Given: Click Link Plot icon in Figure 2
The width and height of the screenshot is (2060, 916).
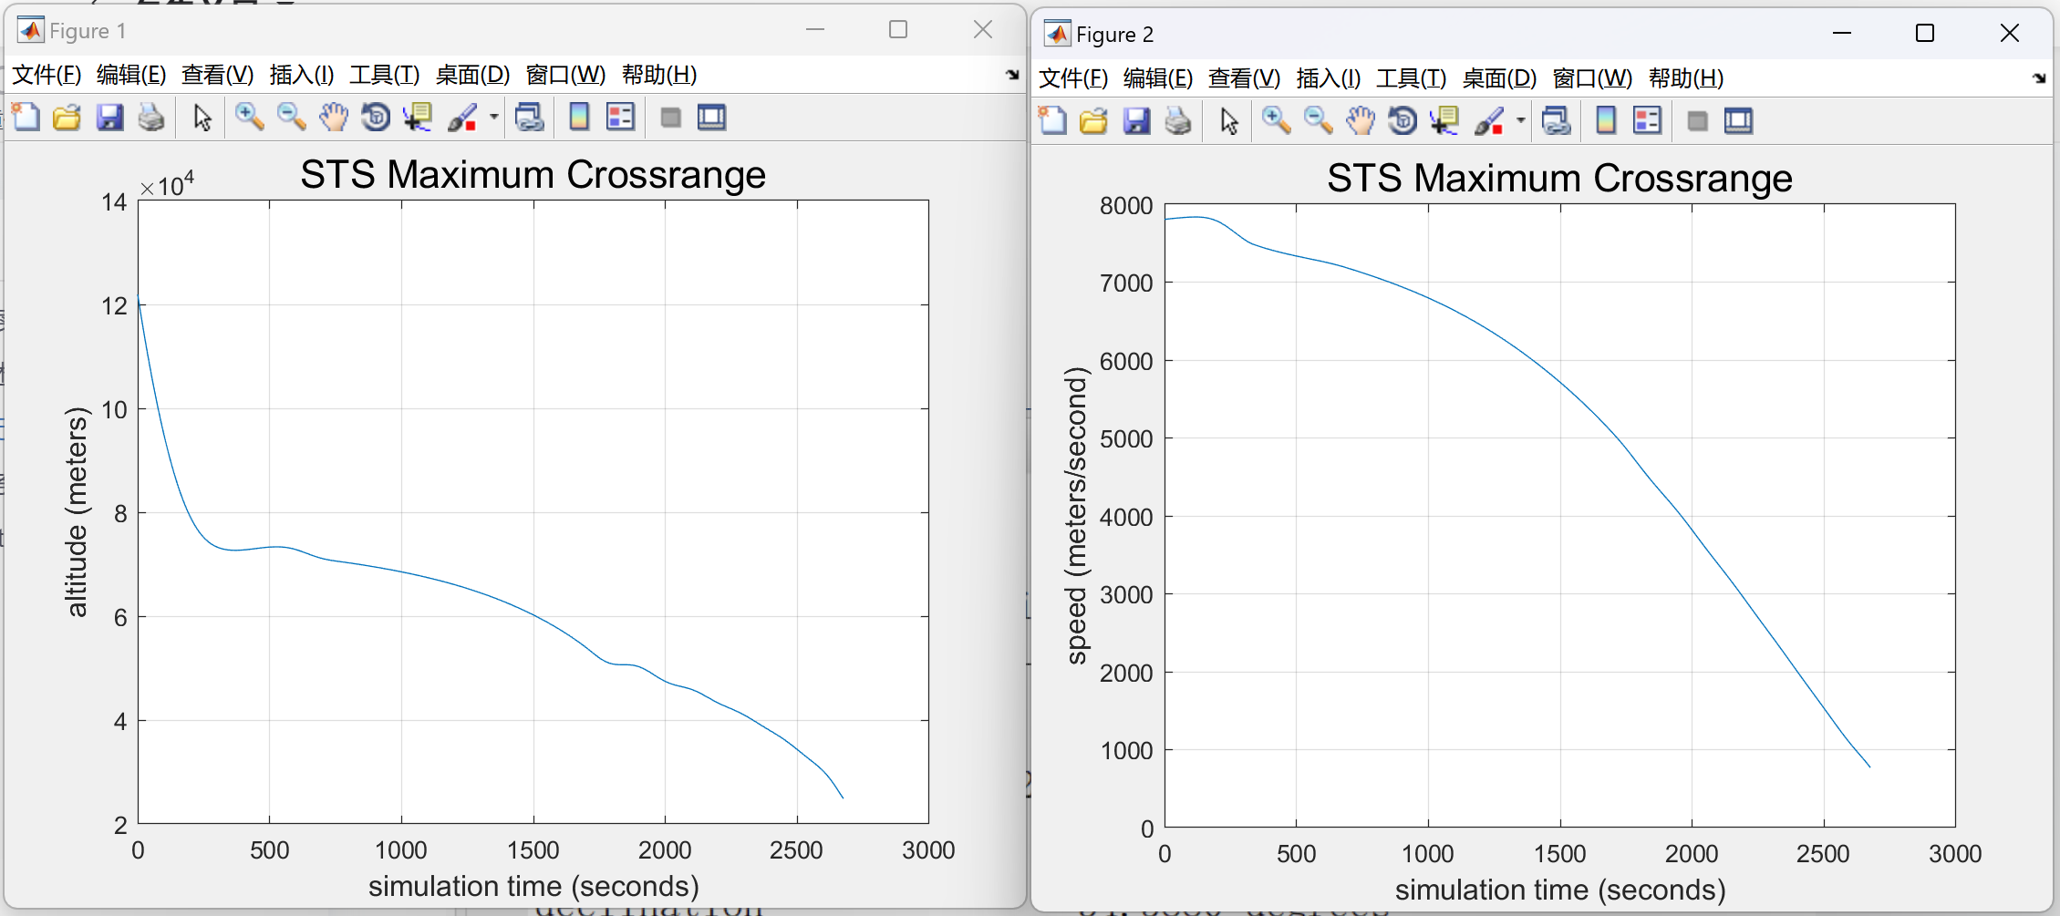Looking at the screenshot, I should point(1557,121).
